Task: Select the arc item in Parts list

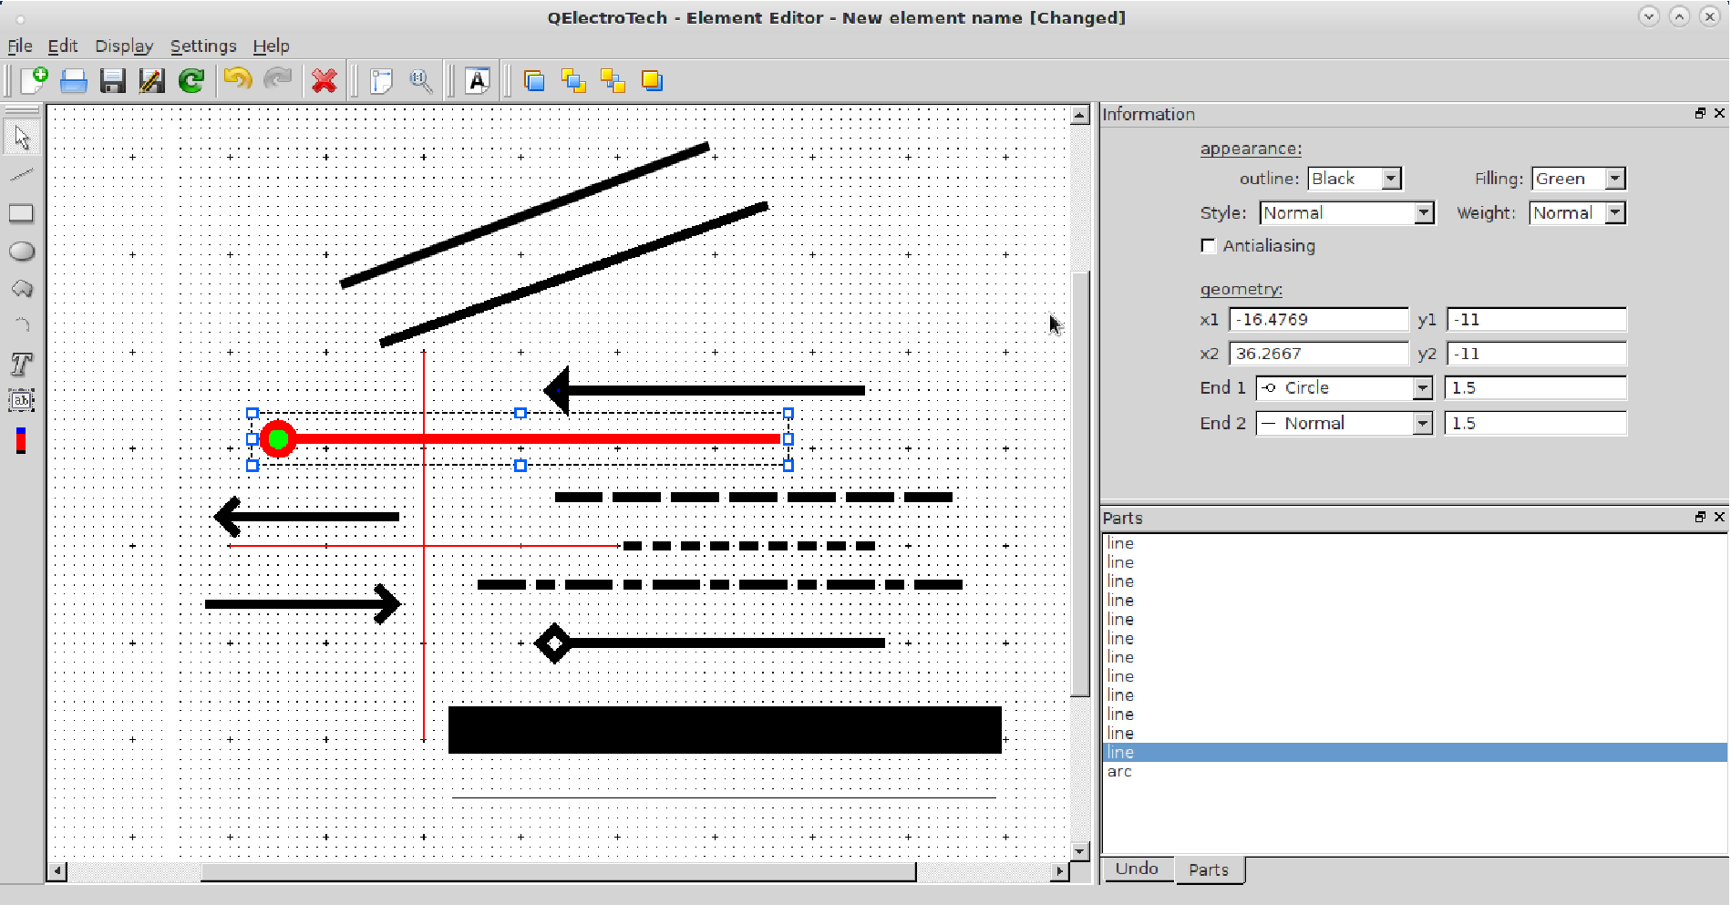Action: [1119, 772]
